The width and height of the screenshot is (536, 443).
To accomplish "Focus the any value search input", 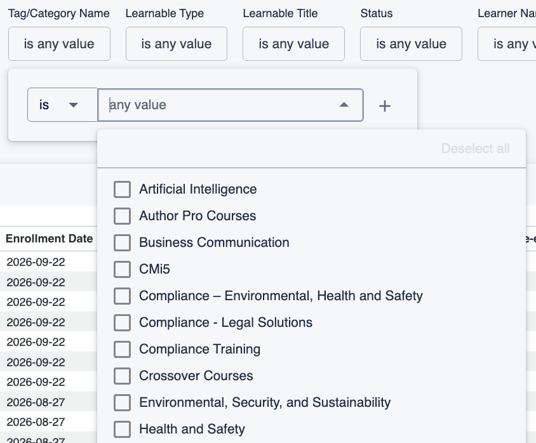I will point(218,105).
